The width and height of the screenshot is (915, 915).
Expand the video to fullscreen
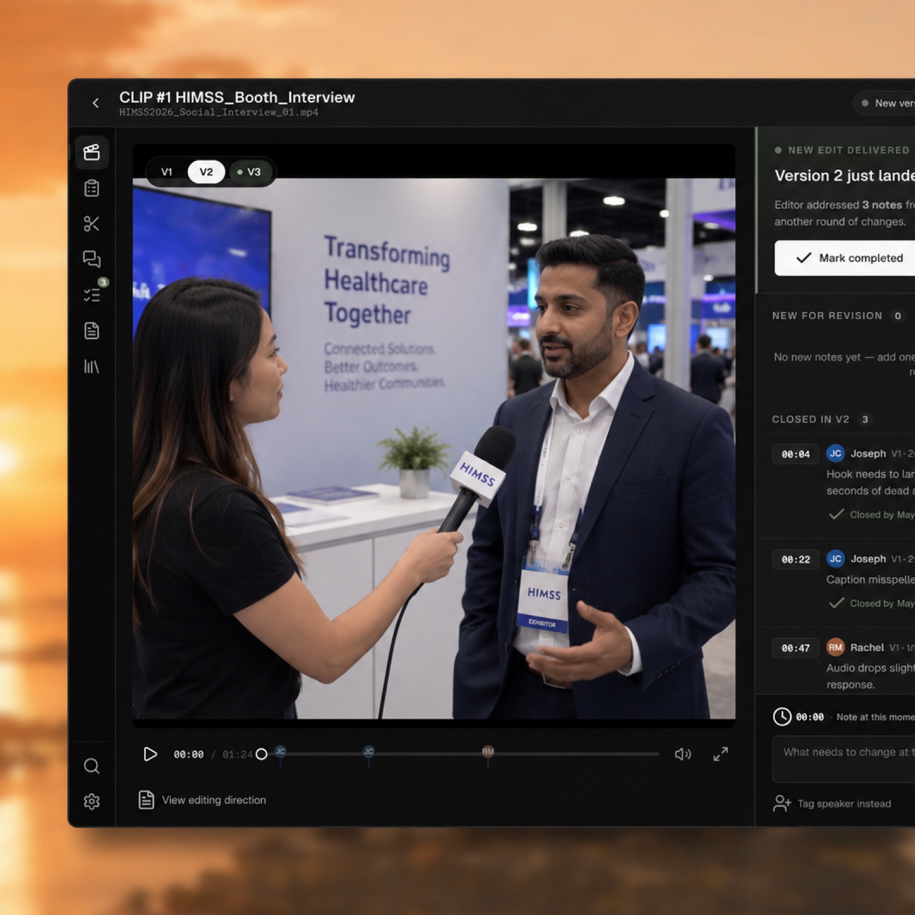(721, 754)
